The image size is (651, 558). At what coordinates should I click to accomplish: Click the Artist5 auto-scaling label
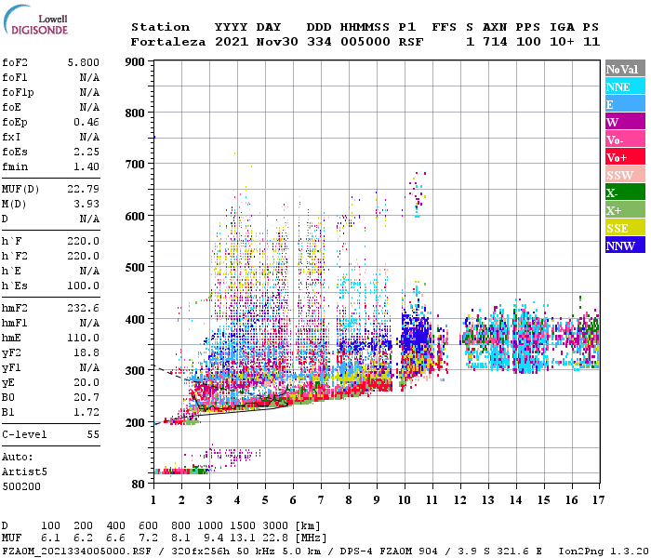tap(24, 472)
